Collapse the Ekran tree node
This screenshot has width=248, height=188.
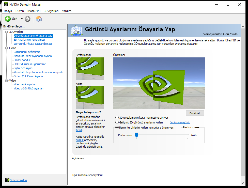7,48
